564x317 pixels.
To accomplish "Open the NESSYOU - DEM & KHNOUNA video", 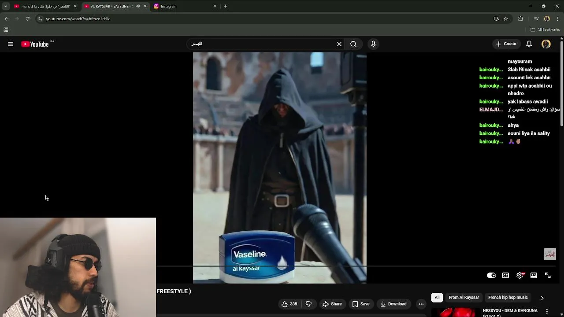I will pyautogui.click(x=510, y=312).
